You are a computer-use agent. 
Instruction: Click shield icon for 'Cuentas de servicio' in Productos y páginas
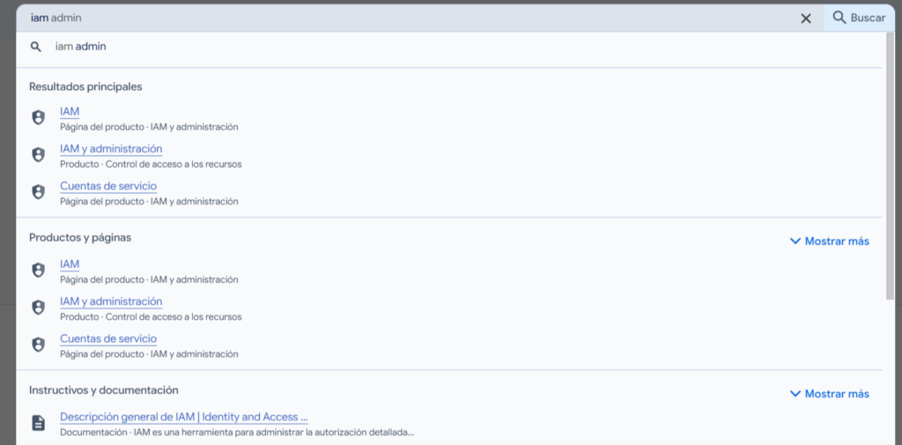coord(38,345)
